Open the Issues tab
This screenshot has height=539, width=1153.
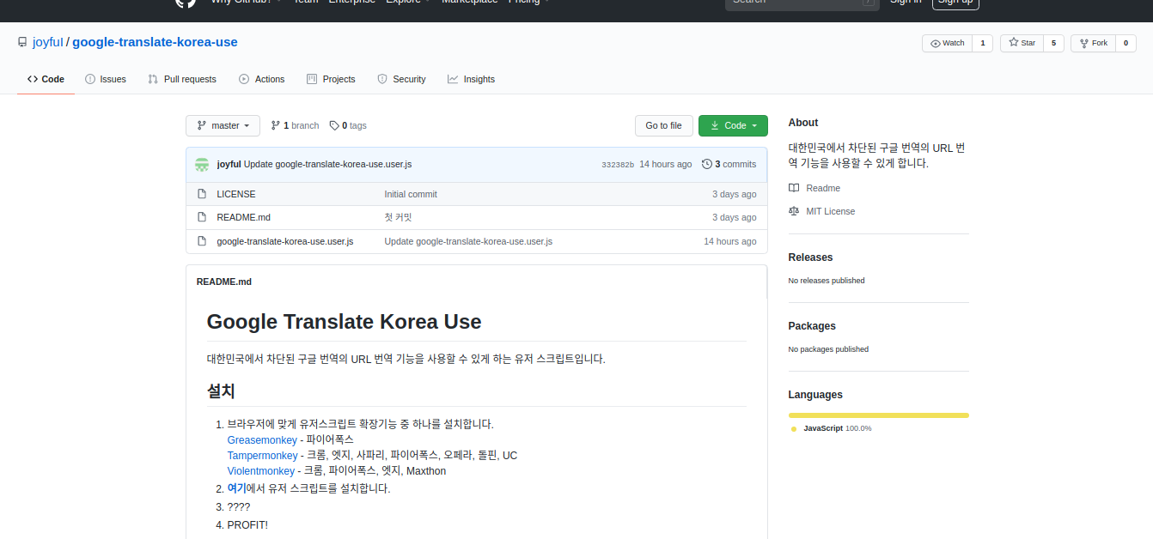coord(106,79)
